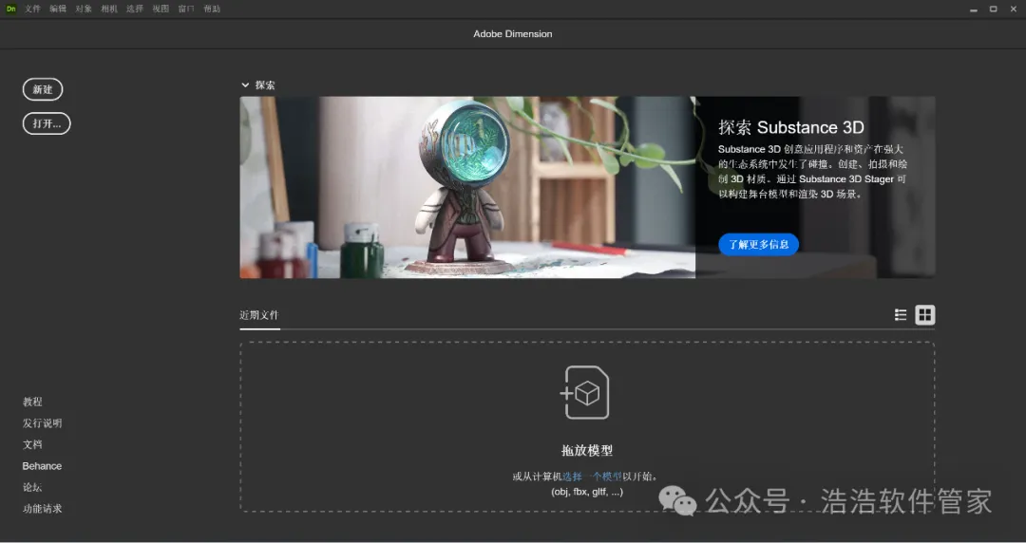Open the 功能请求 link
Viewport: 1026px width, 543px height.
pyautogui.click(x=43, y=508)
